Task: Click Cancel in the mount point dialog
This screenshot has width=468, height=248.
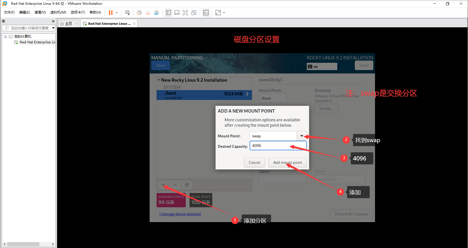Action: 254,162
